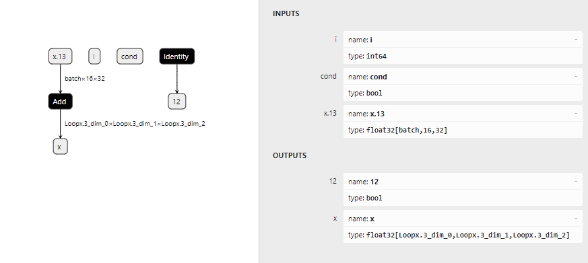Select the x.13 input node
Viewport: 588px width, 263px height.
pyautogui.click(x=60, y=57)
